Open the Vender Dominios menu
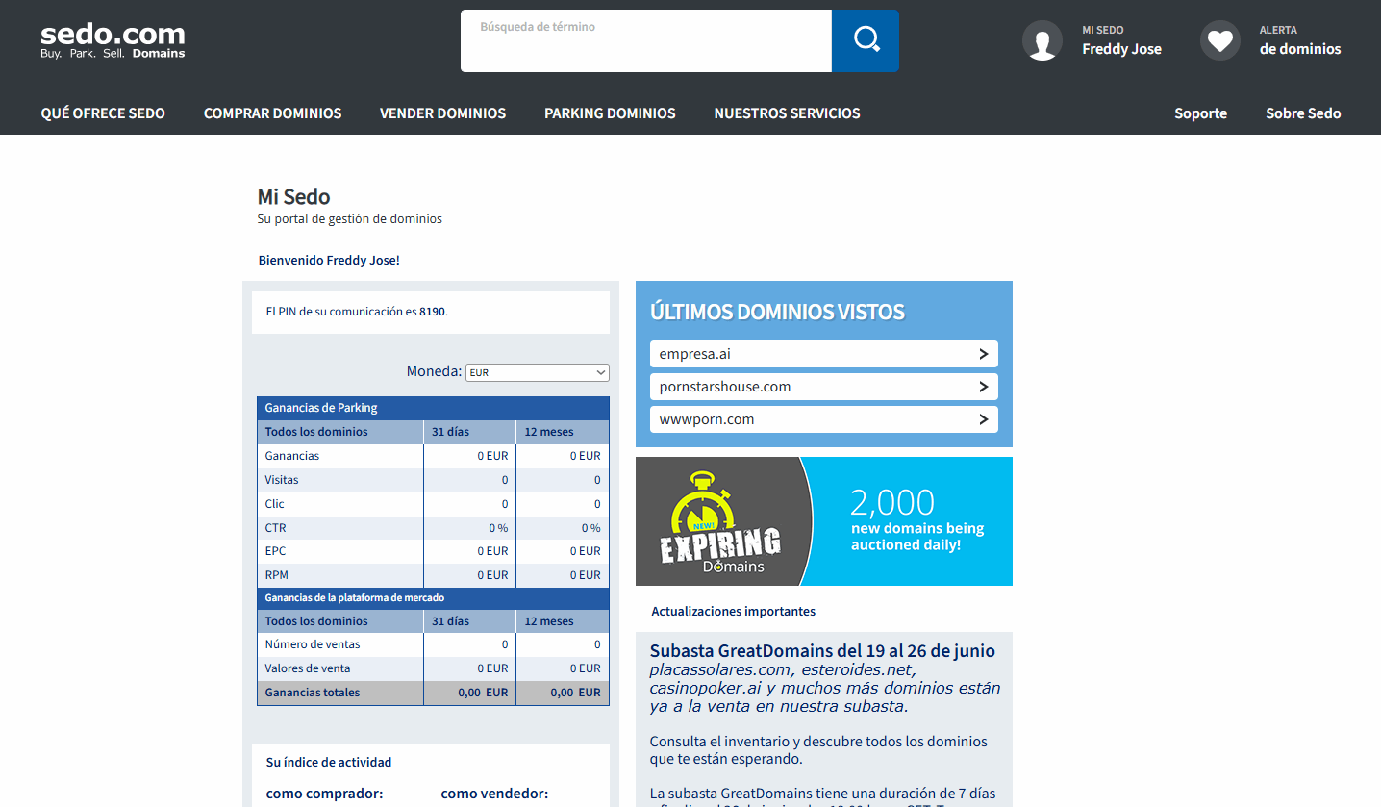1381x807 pixels. [x=442, y=113]
